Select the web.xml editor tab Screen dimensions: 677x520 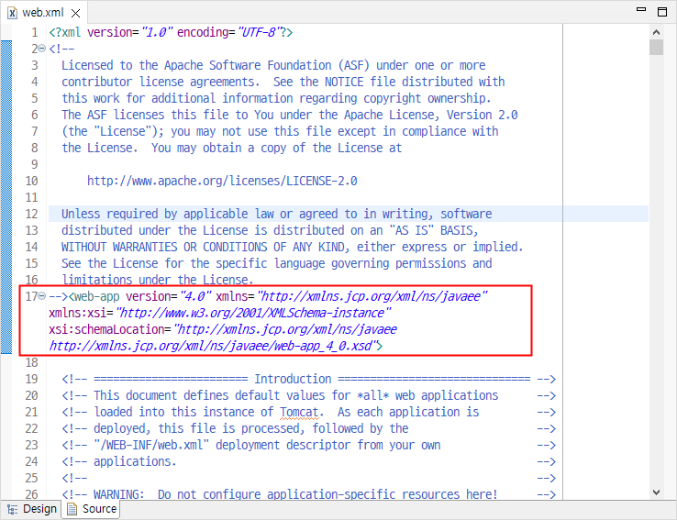coord(43,13)
